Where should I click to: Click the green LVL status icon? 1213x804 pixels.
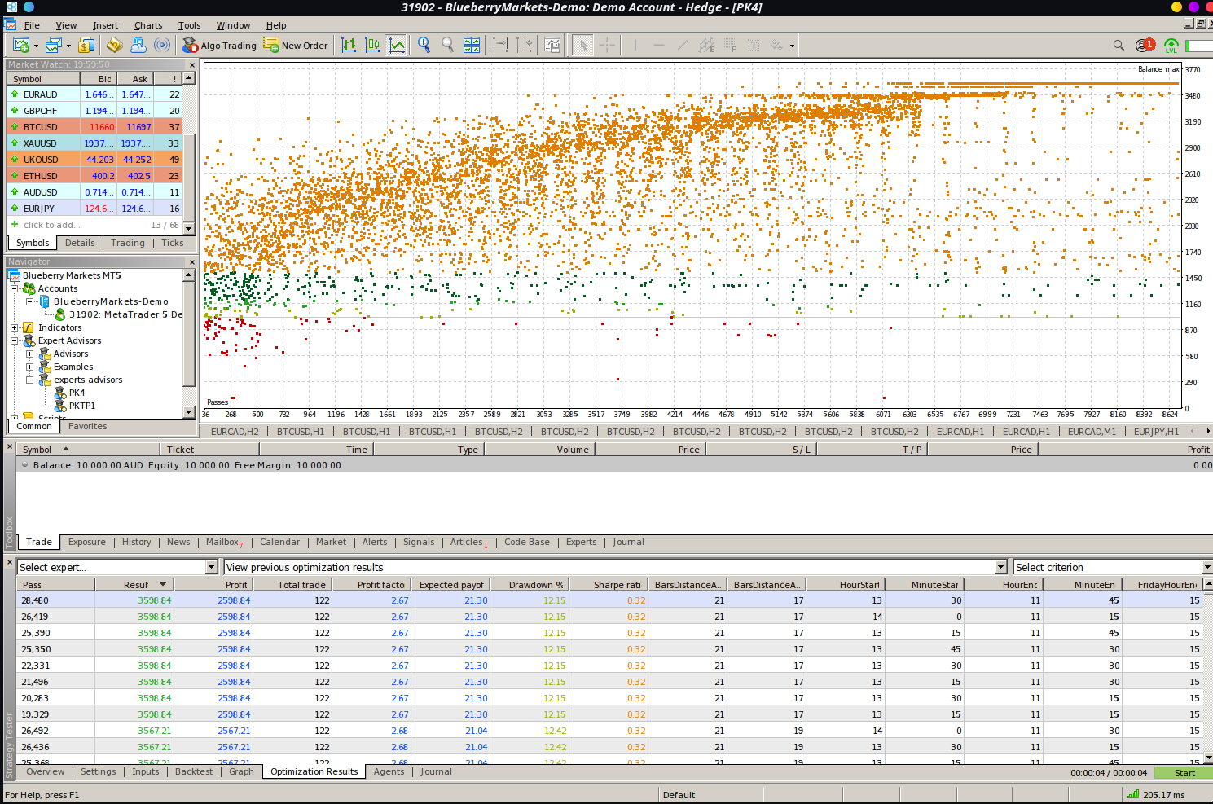click(1171, 46)
